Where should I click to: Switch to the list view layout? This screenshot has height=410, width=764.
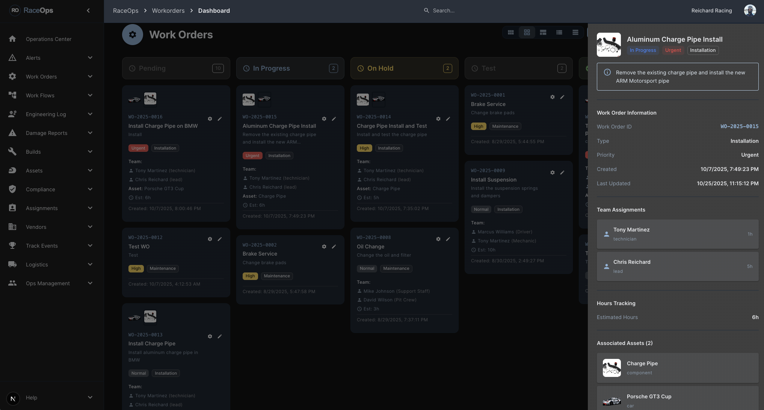(x=560, y=32)
